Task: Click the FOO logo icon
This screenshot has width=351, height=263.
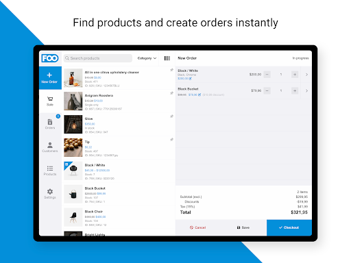Action: click(x=50, y=58)
